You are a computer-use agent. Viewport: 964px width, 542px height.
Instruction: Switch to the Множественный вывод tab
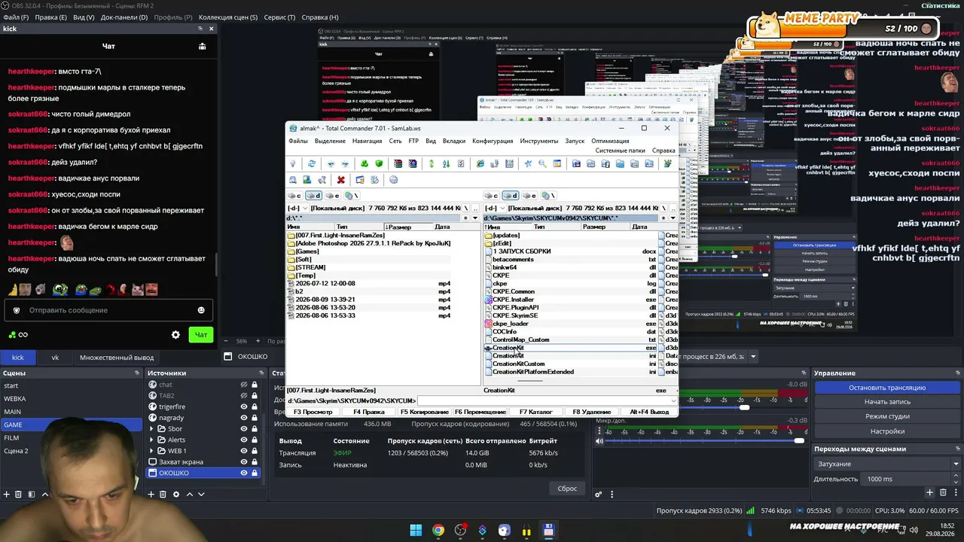pos(117,358)
